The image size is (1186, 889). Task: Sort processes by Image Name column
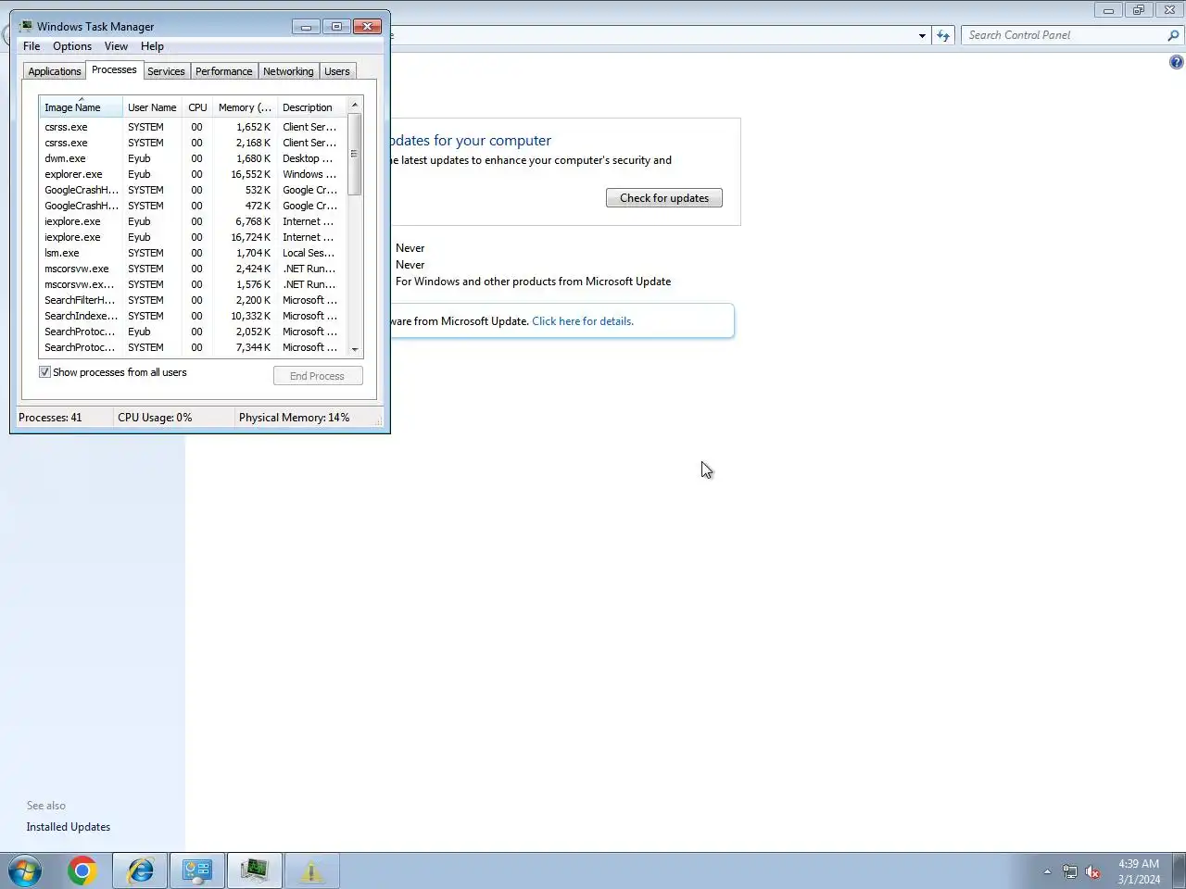81,107
